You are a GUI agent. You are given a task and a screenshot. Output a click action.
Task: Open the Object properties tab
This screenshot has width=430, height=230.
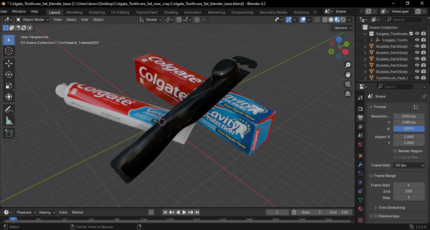coord(360,156)
